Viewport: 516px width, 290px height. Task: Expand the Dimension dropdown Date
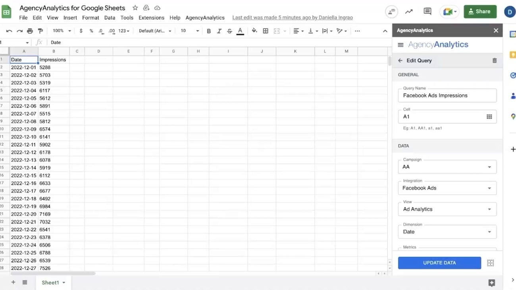[447, 232]
